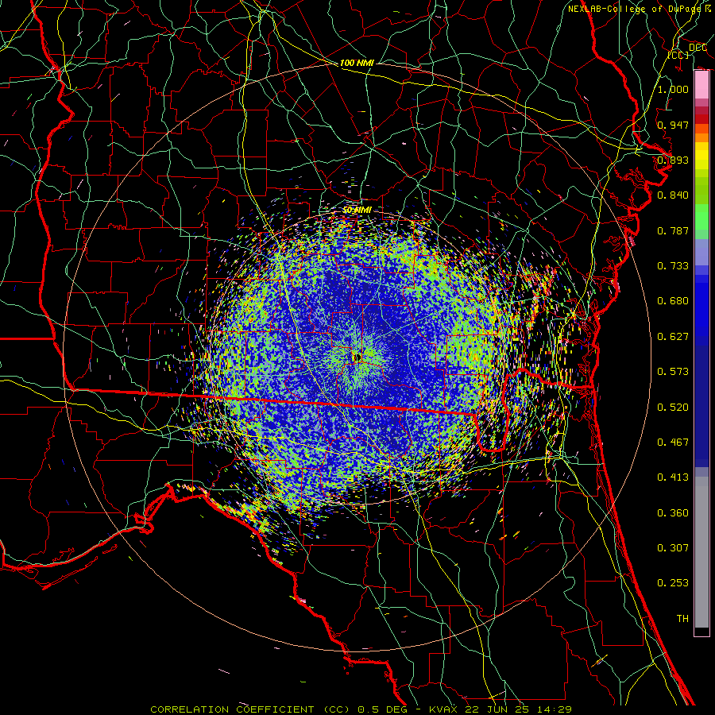The height and width of the screenshot is (715, 715).
Task: Select the 0.840 legend value
Action: point(673,195)
